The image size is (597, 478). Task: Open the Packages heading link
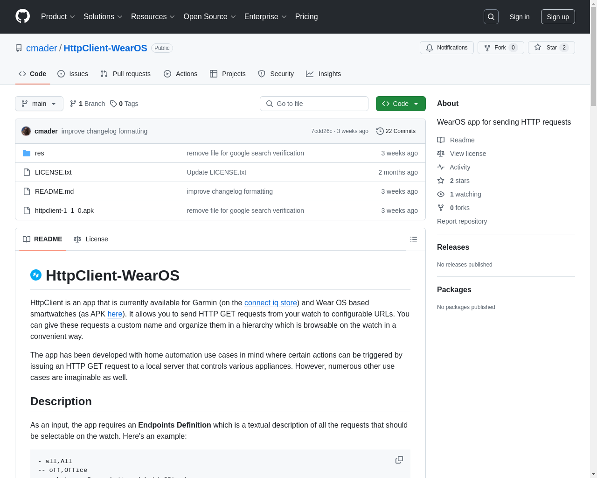(x=454, y=290)
